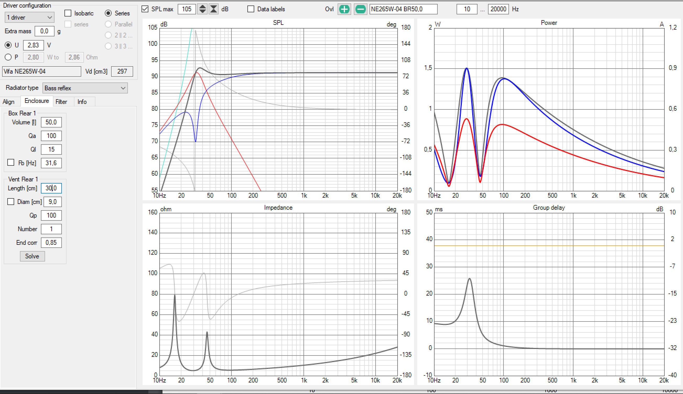Click the Qa value field
Image resolution: width=683 pixels, height=394 pixels.
click(51, 136)
